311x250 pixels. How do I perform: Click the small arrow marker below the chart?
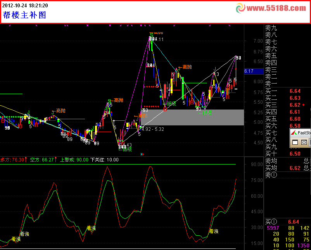[142, 154]
